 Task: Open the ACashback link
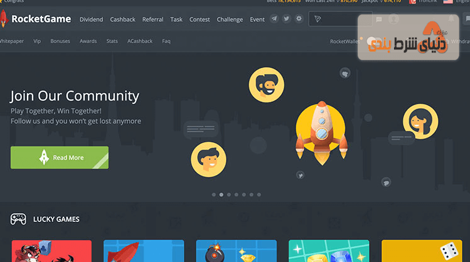tap(140, 41)
